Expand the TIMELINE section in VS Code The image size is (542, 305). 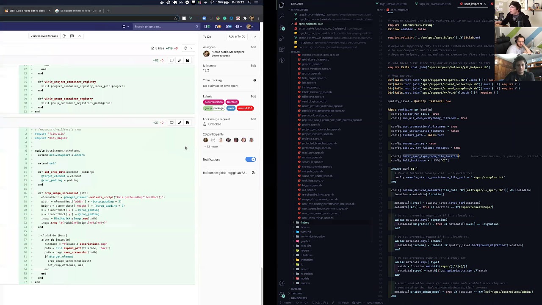296,294
